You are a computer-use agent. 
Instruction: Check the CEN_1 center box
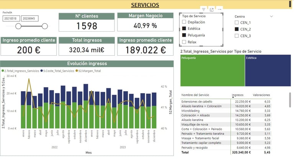pos(237,23)
